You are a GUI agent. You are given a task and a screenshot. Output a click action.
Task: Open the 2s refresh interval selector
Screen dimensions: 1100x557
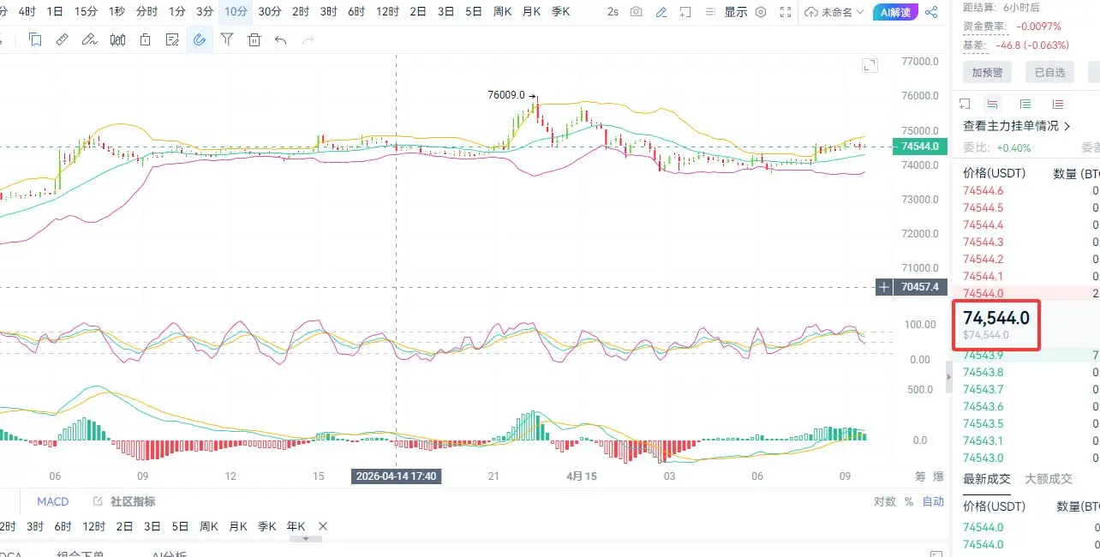pyautogui.click(x=613, y=12)
